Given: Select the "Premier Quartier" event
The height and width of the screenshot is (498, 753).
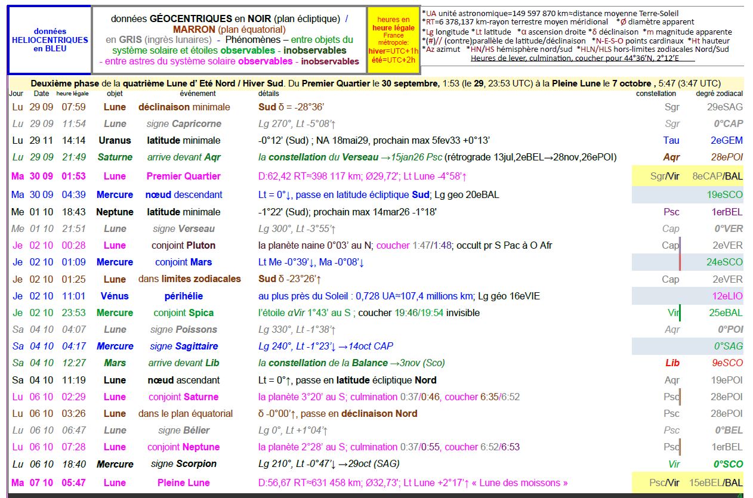Looking at the screenshot, I should pyautogui.click(x=183, y=176).
